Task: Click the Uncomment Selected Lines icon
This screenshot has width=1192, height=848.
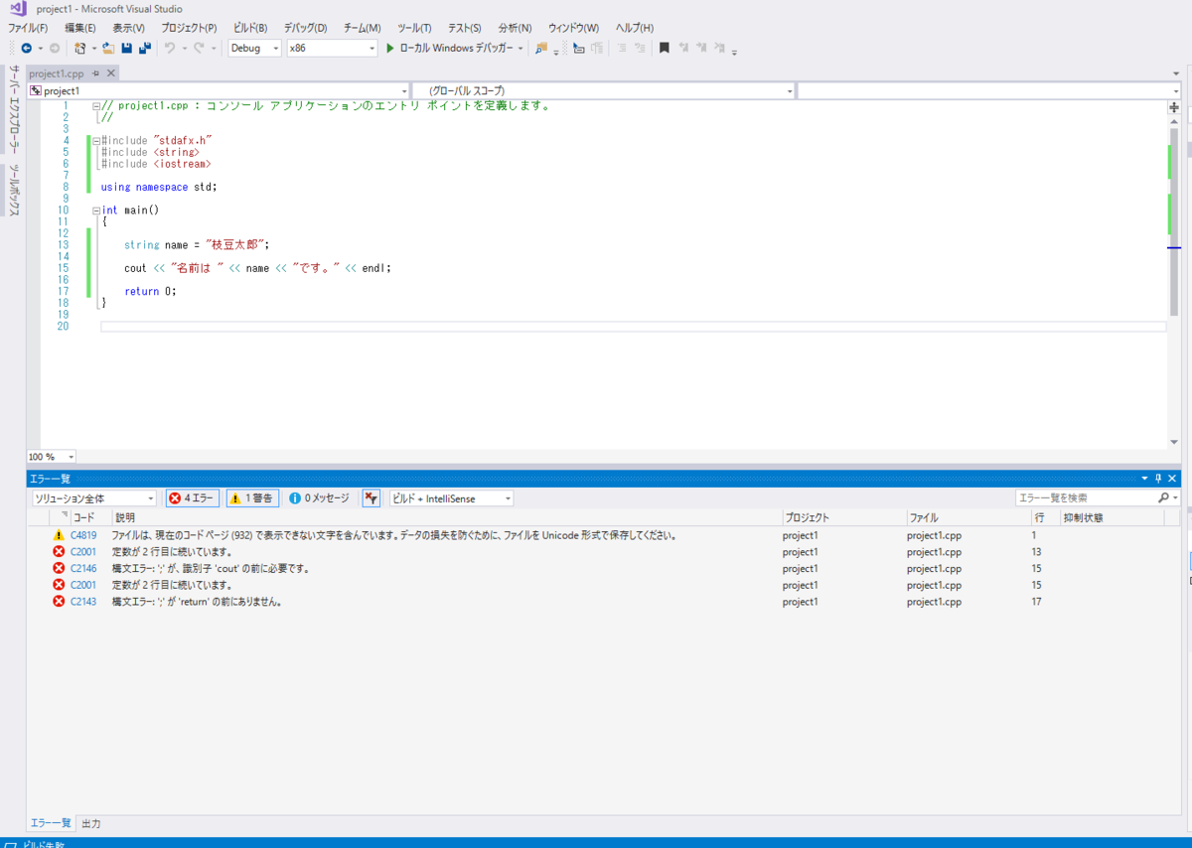Action: coord(640,48)
